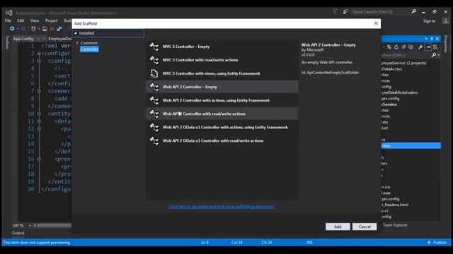Toggle Preview Selected Items in Solution Explorer

click(x=428, y=47)
